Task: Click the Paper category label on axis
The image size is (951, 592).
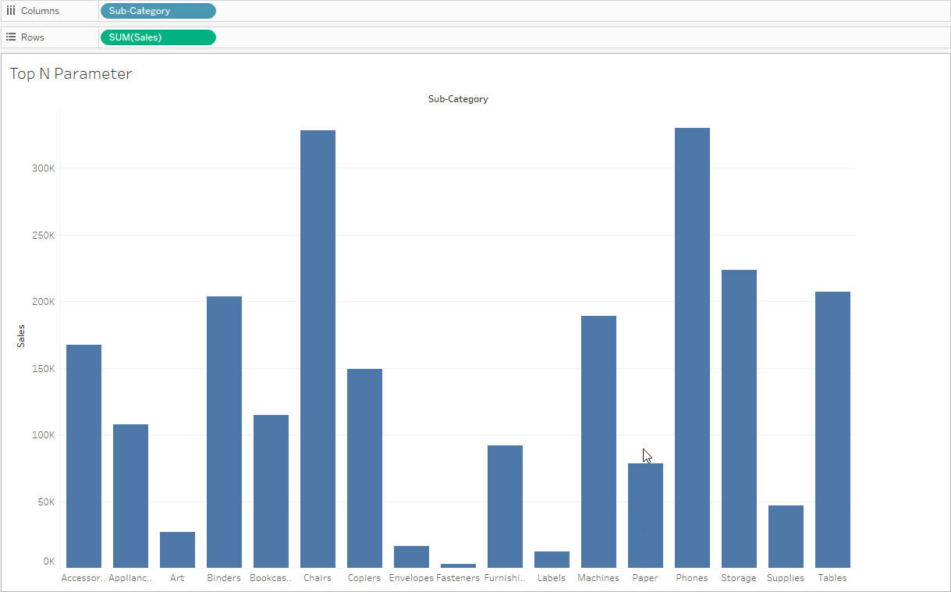Action: click(x=645, y=578)
